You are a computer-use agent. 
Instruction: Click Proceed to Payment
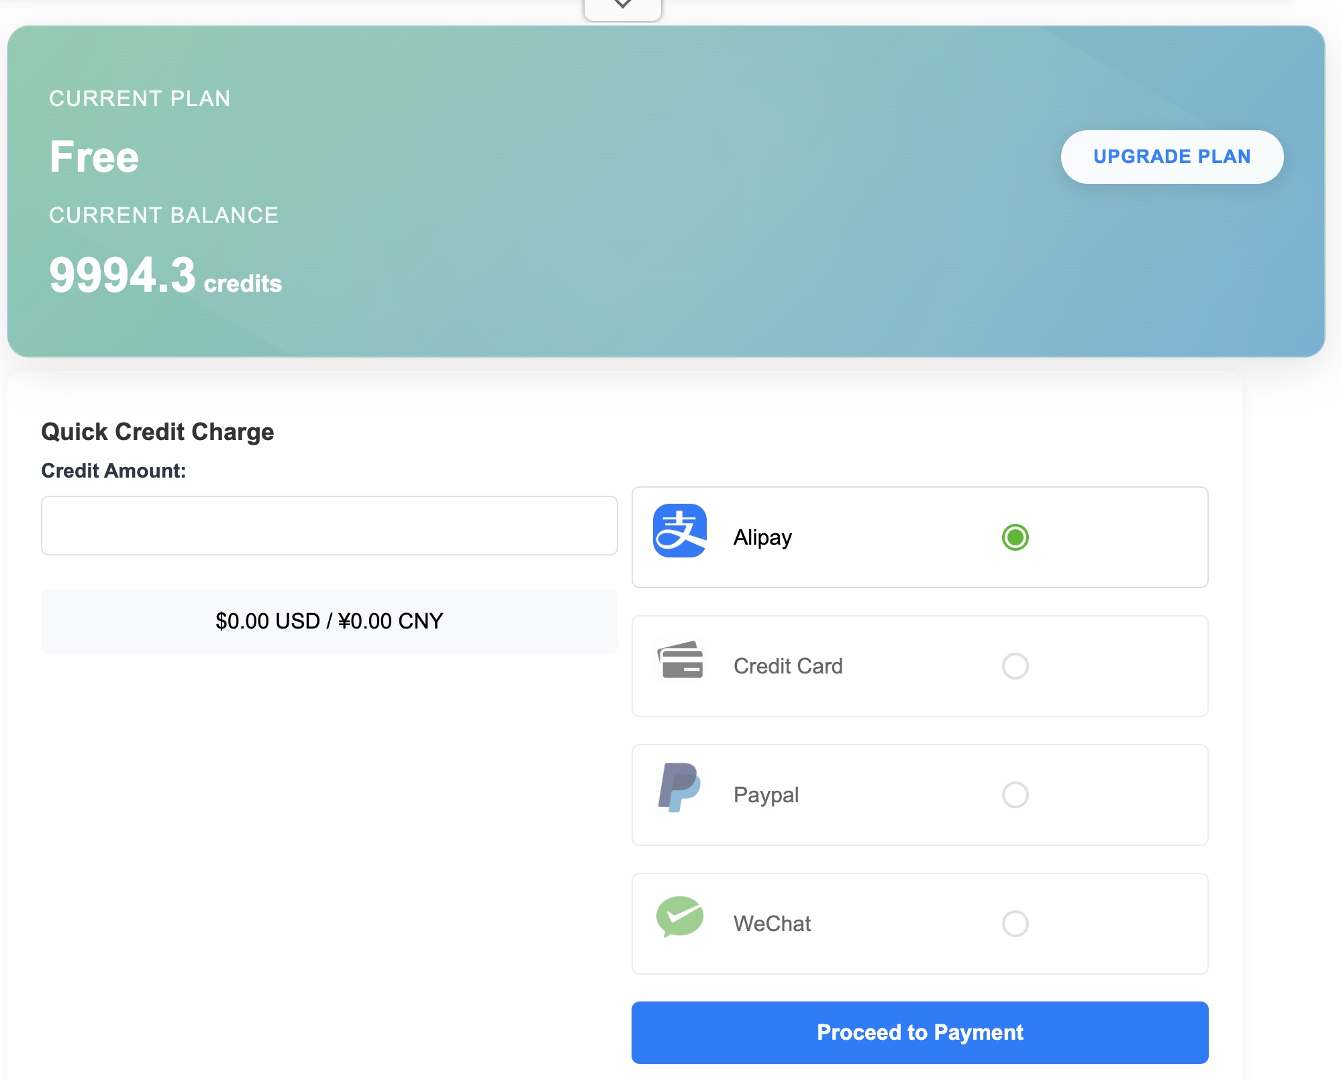919,1032
